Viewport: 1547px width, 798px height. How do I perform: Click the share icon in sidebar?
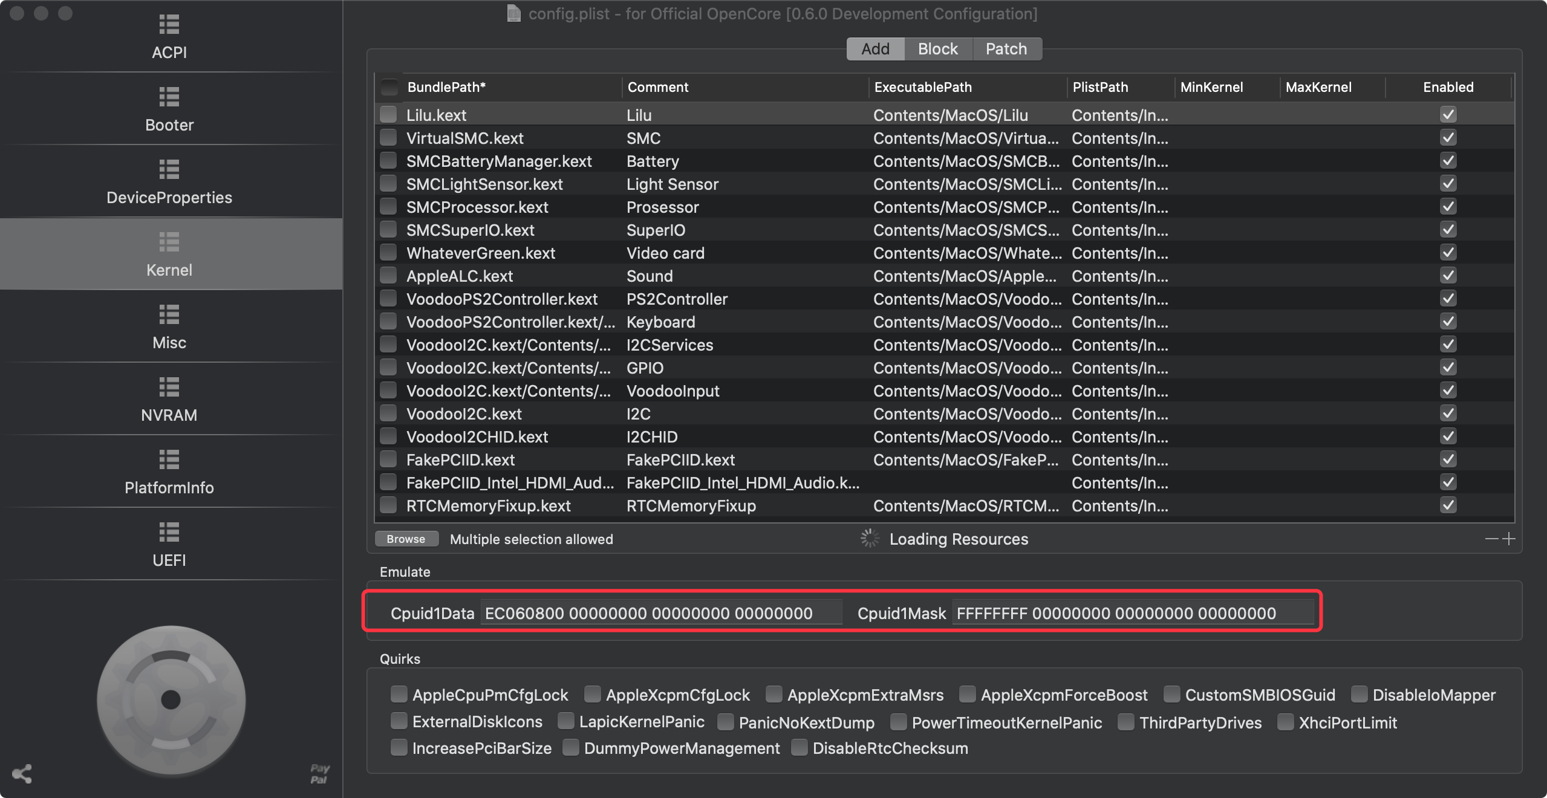(22, 774)
